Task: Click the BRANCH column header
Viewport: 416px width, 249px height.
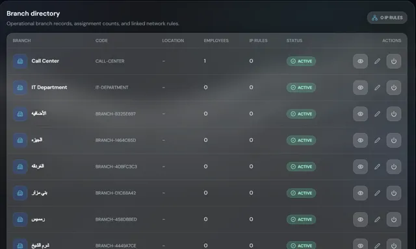Action: [x=21, y=40]
